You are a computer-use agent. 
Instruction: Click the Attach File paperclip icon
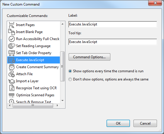click(x=11, y=74)
